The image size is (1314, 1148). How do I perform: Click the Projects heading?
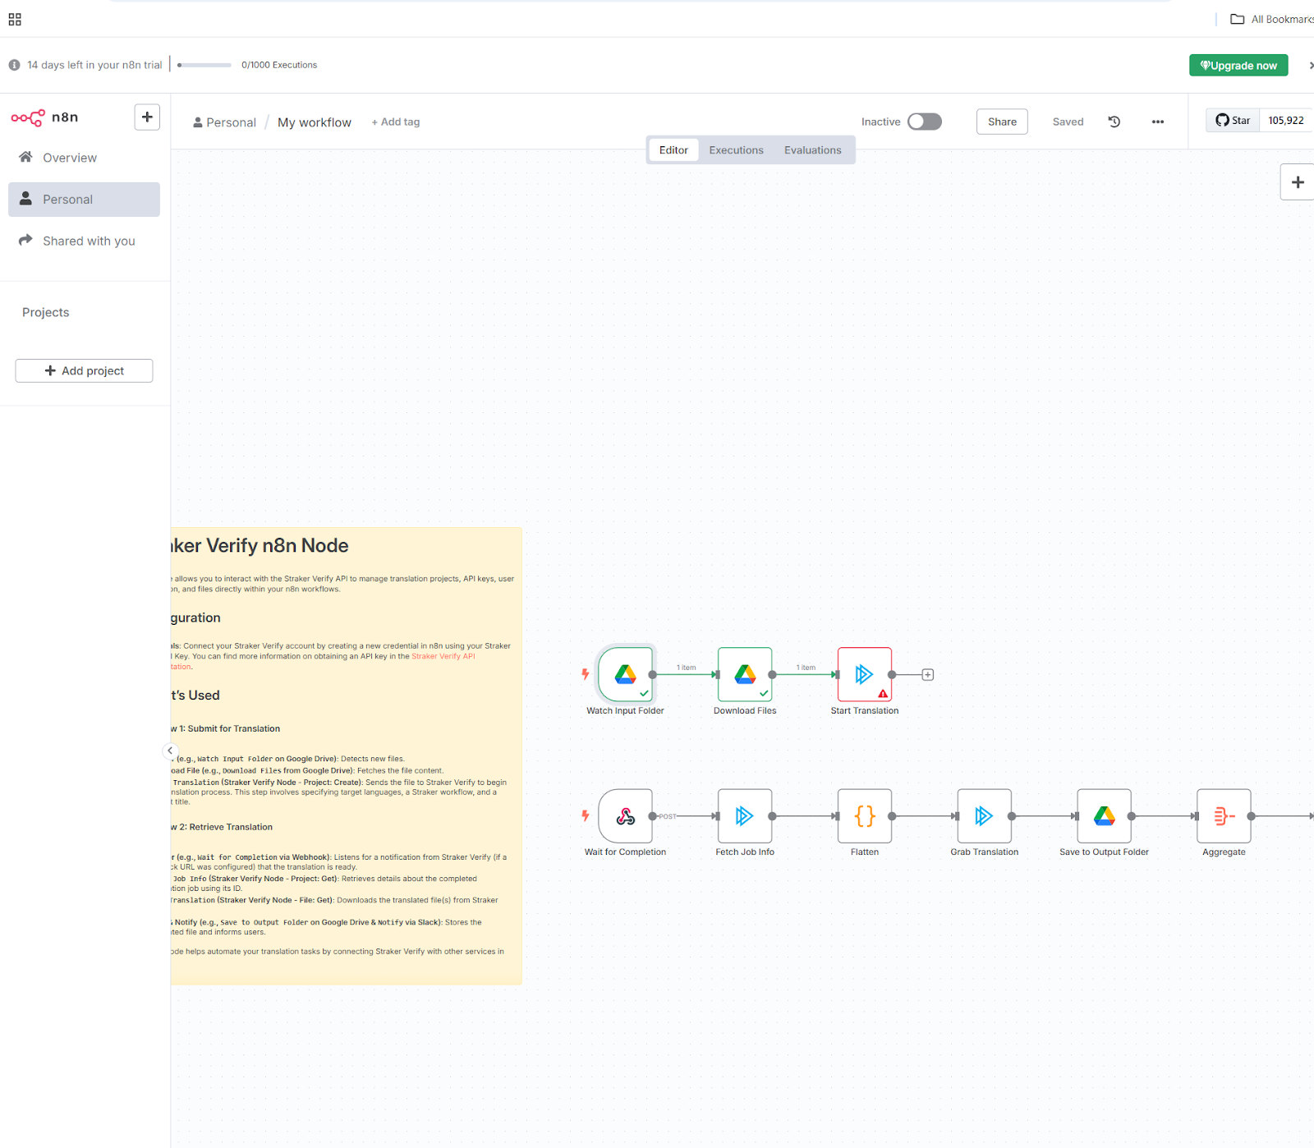(45, 312)
